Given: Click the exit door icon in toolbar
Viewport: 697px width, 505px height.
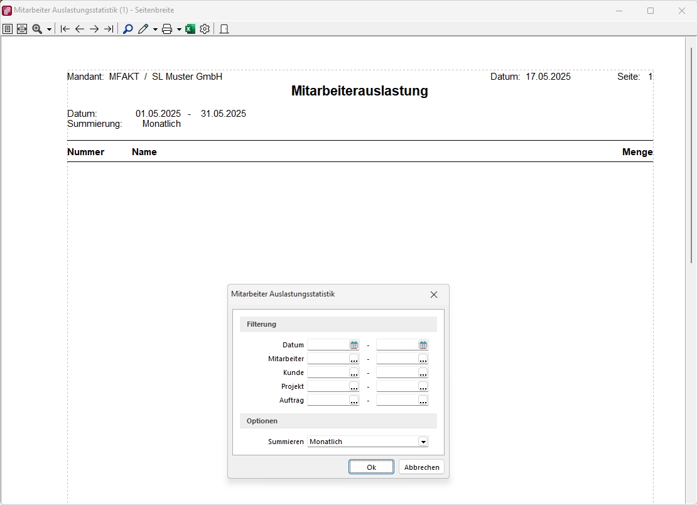Looking at the screenshot, I should [x=224, y=29].
